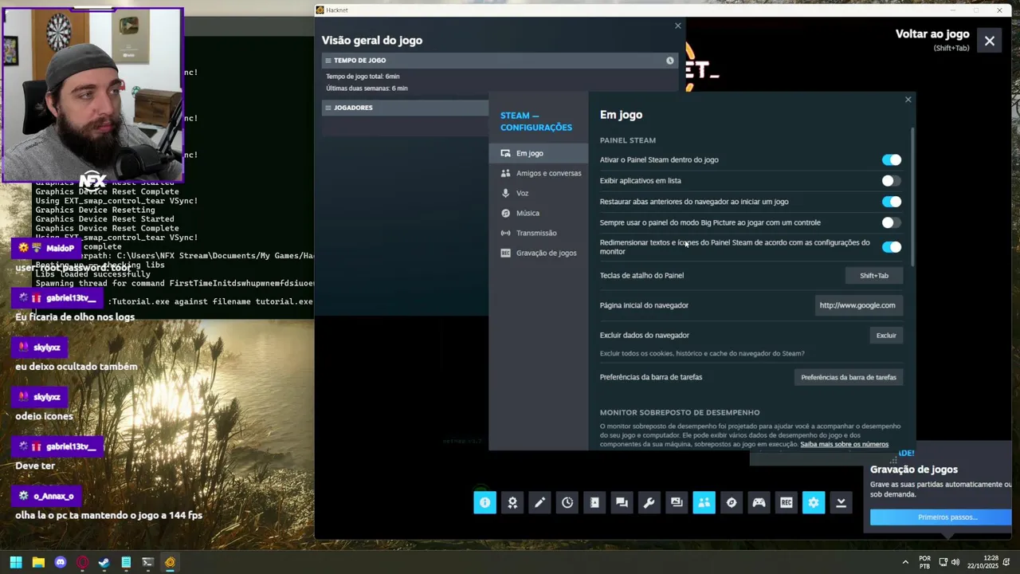Open the screenshots icon in overlay toolbar

(677, 502)
